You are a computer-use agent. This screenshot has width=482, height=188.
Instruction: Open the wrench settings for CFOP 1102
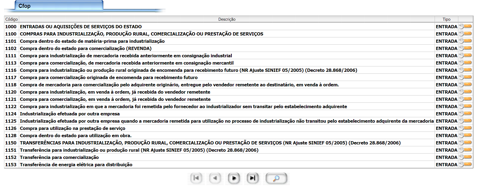click(x=465, y=48)
